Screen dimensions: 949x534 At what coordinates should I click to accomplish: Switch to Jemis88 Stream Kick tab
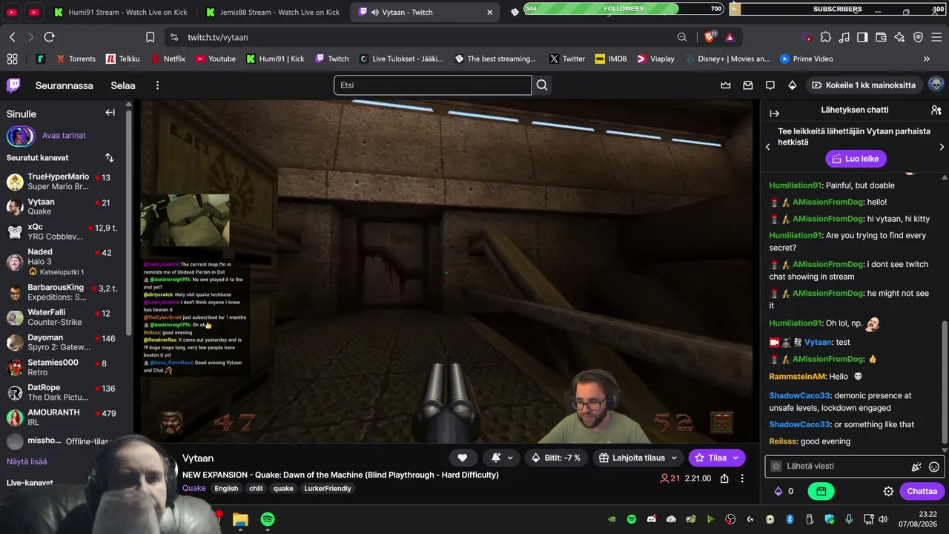271,12
